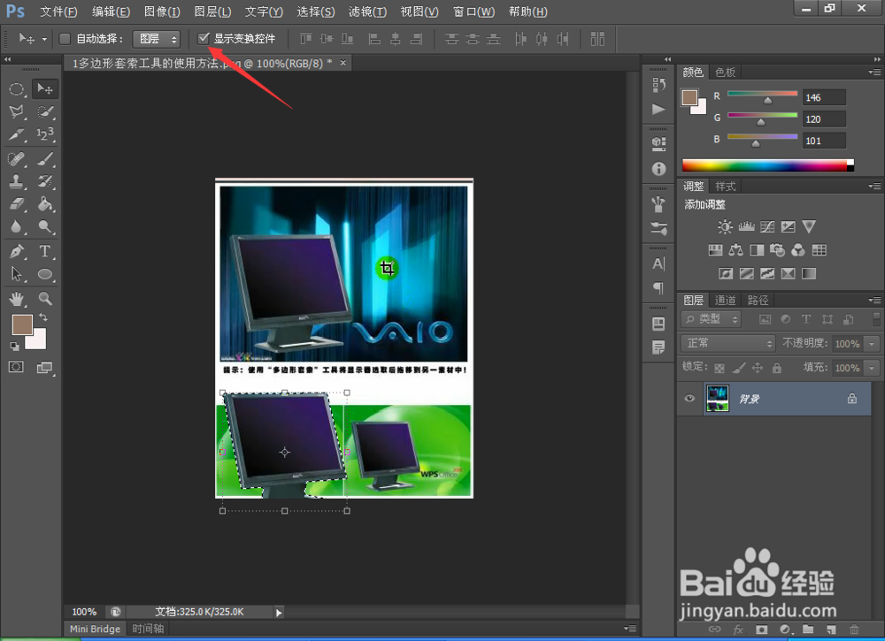Open the 时间轴 panel tab
This screenshot has height=641, width=885.
[x=148, y=629]
